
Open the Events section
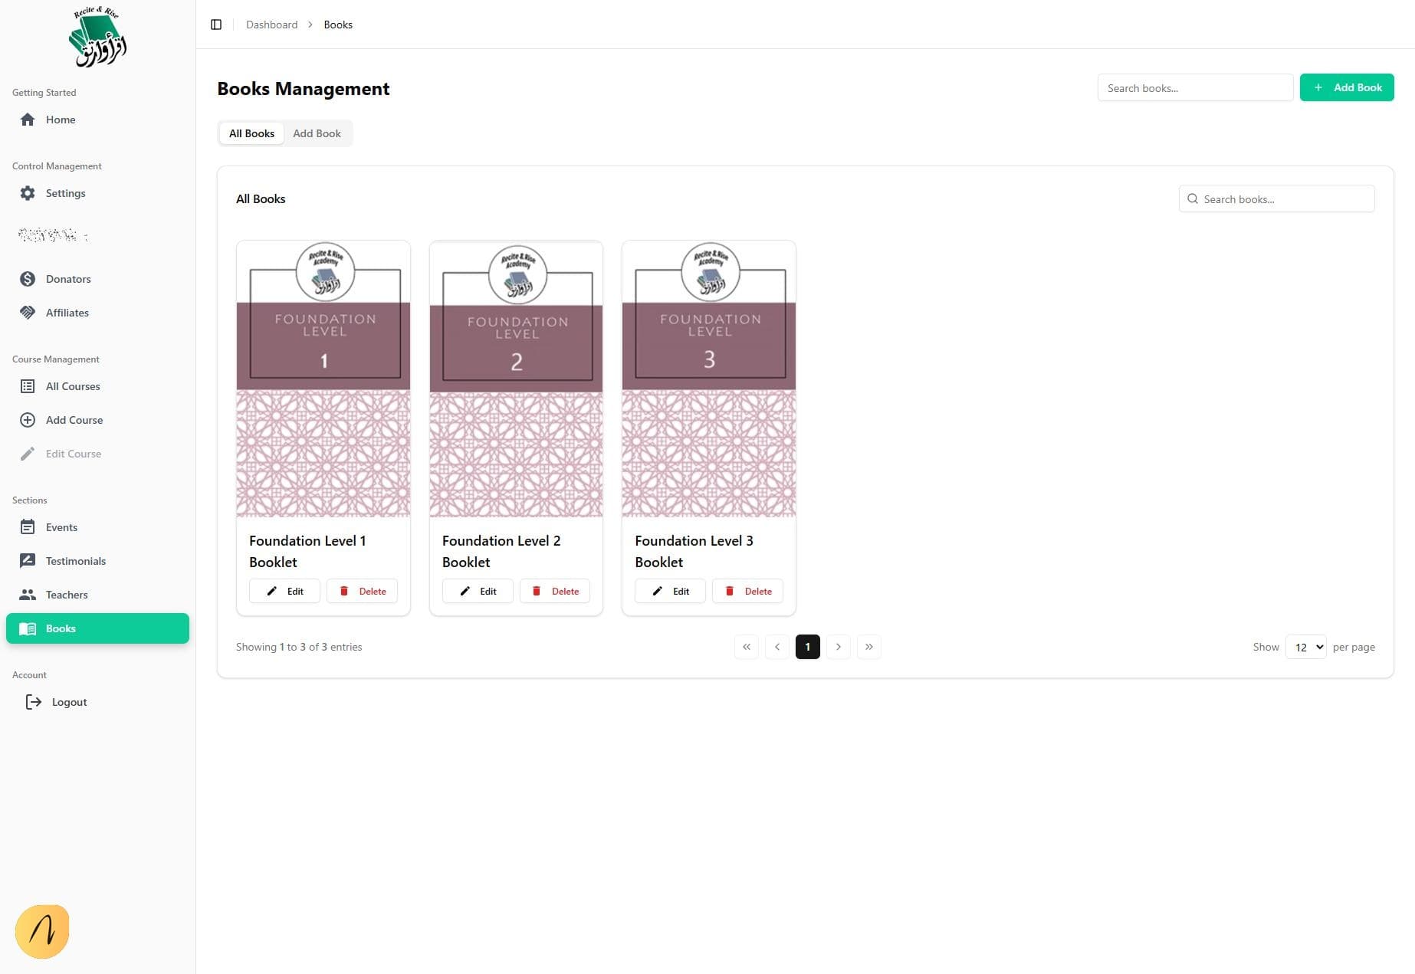click(61, 527)
